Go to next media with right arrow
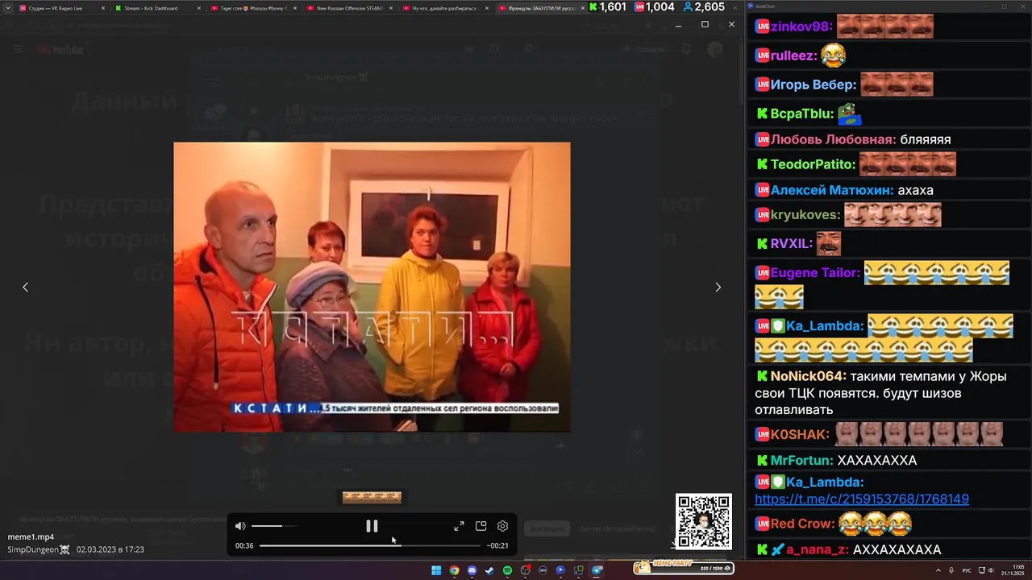 718,287
